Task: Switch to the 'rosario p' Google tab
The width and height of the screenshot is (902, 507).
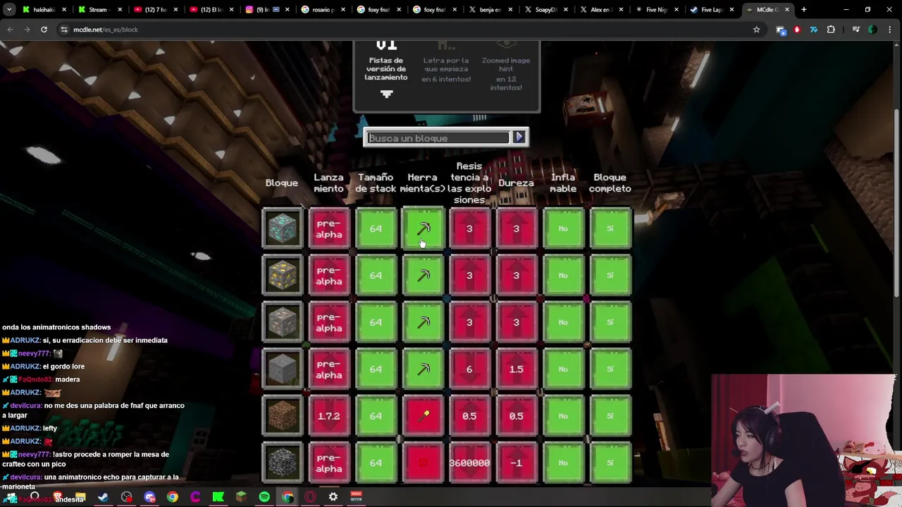Action: 323,10
